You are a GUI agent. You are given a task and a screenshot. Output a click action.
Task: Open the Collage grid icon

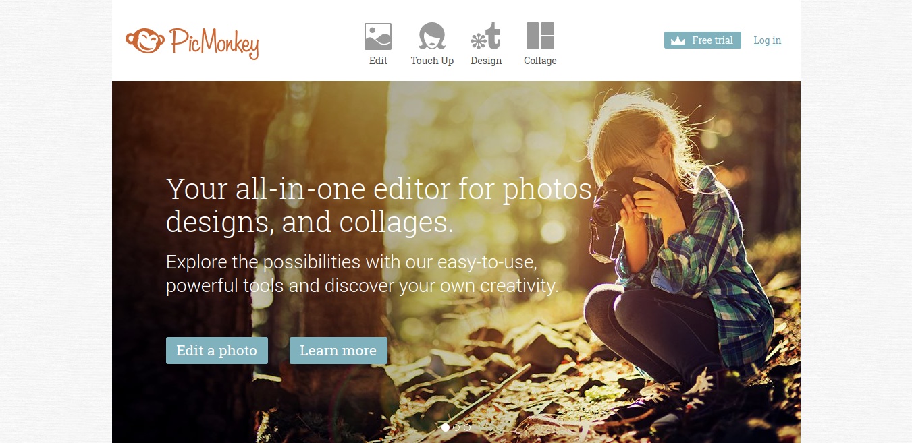[540, 36]
